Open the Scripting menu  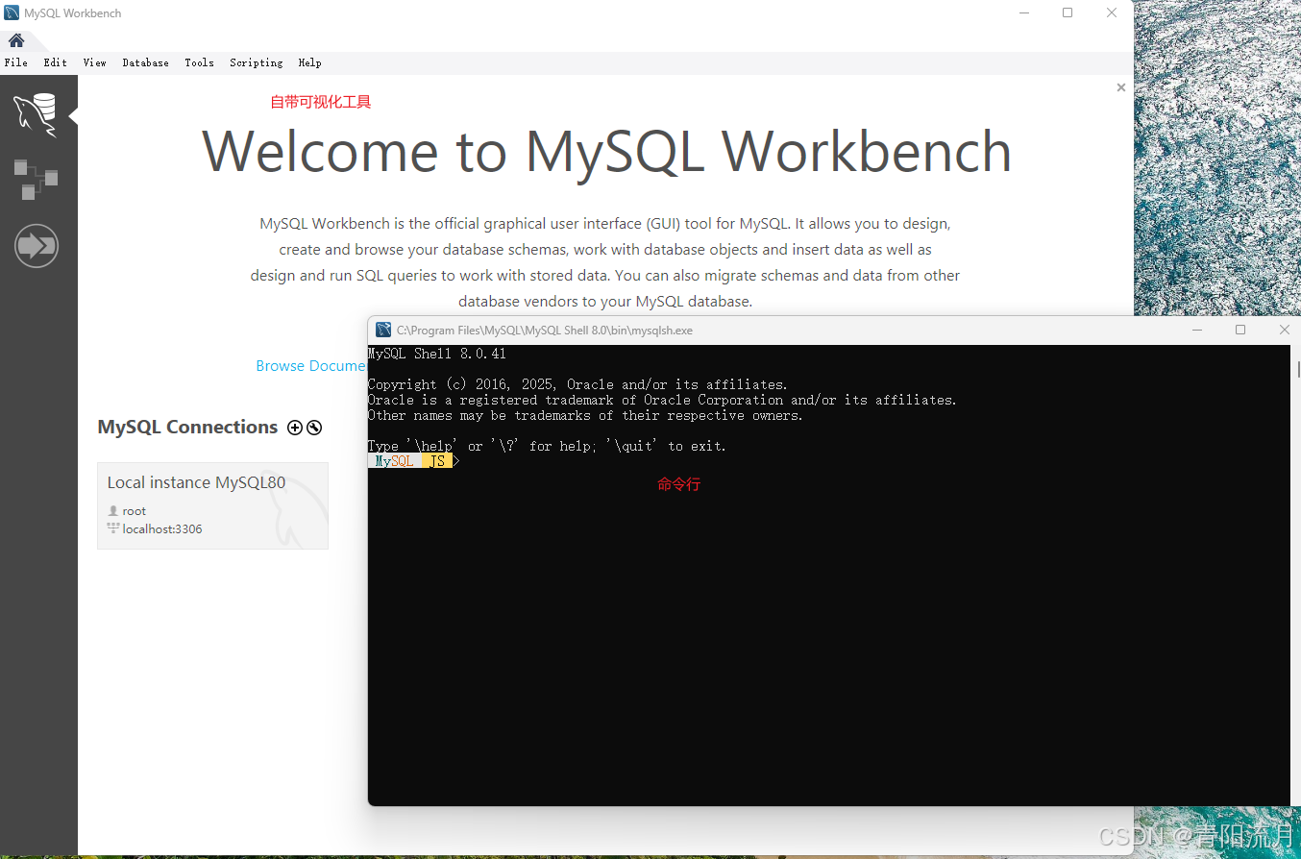[x=257, y=62]
